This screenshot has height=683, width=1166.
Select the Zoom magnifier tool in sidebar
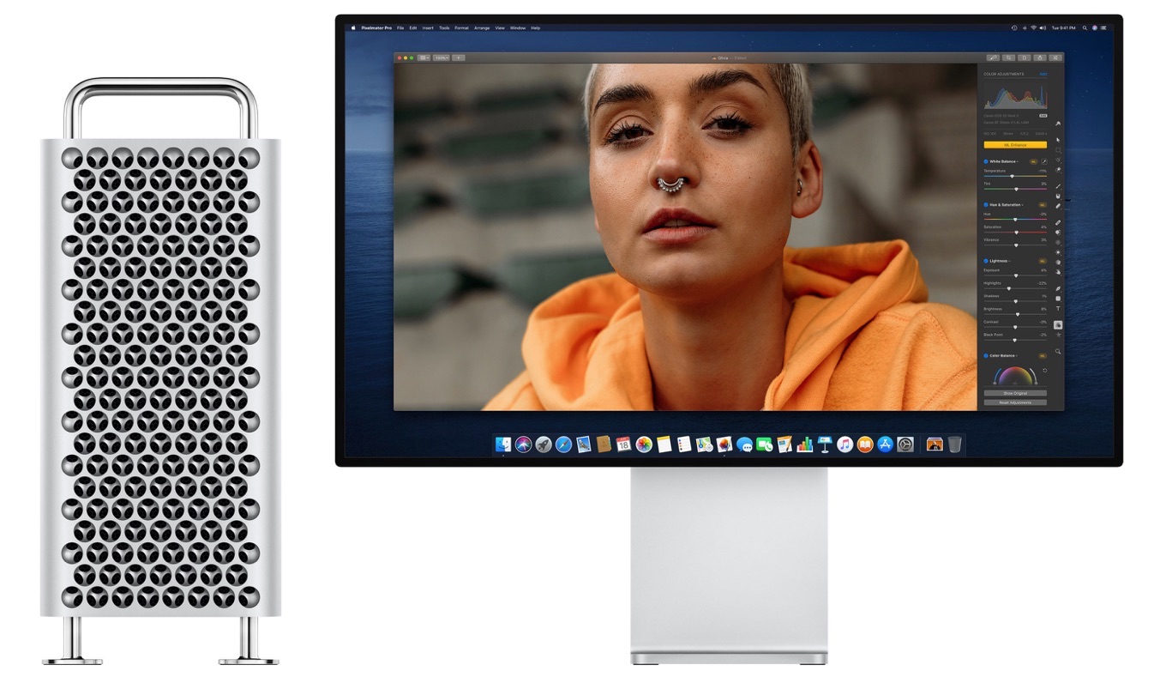1058,352
